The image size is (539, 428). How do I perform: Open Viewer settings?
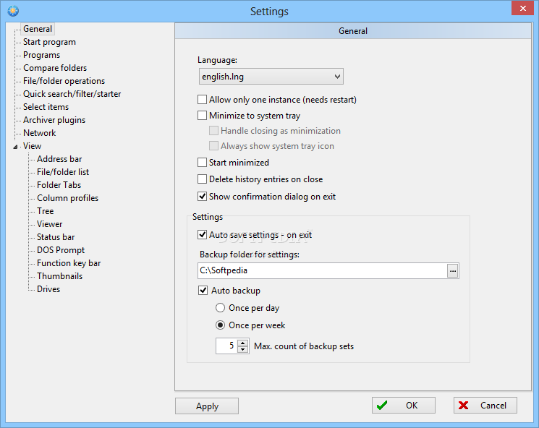pos(50,224)
